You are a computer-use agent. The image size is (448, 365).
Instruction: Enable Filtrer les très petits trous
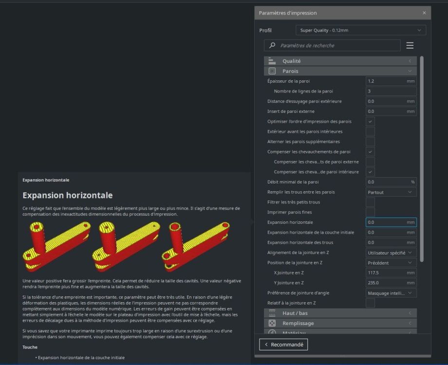click(370, 202)
